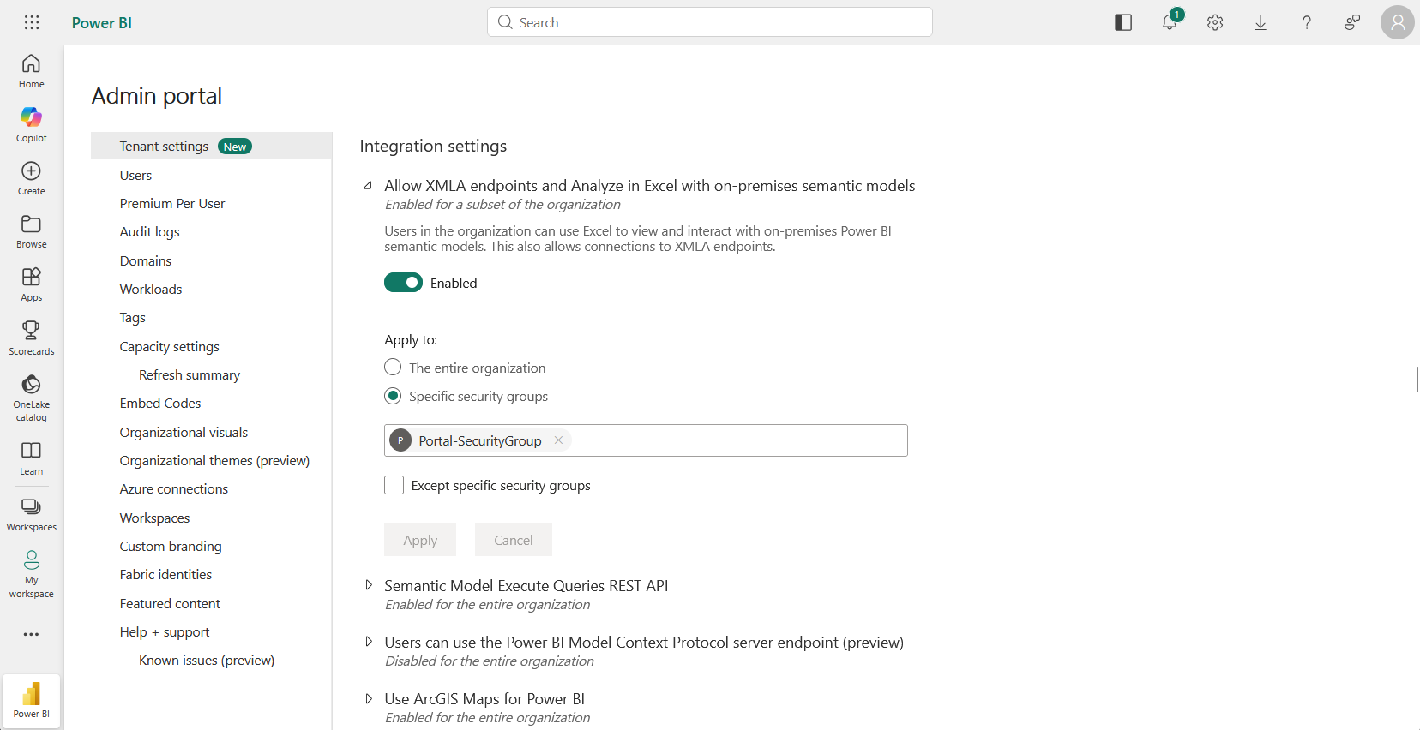Click the more options ellipsis in left rail

[x=32, y=634]
